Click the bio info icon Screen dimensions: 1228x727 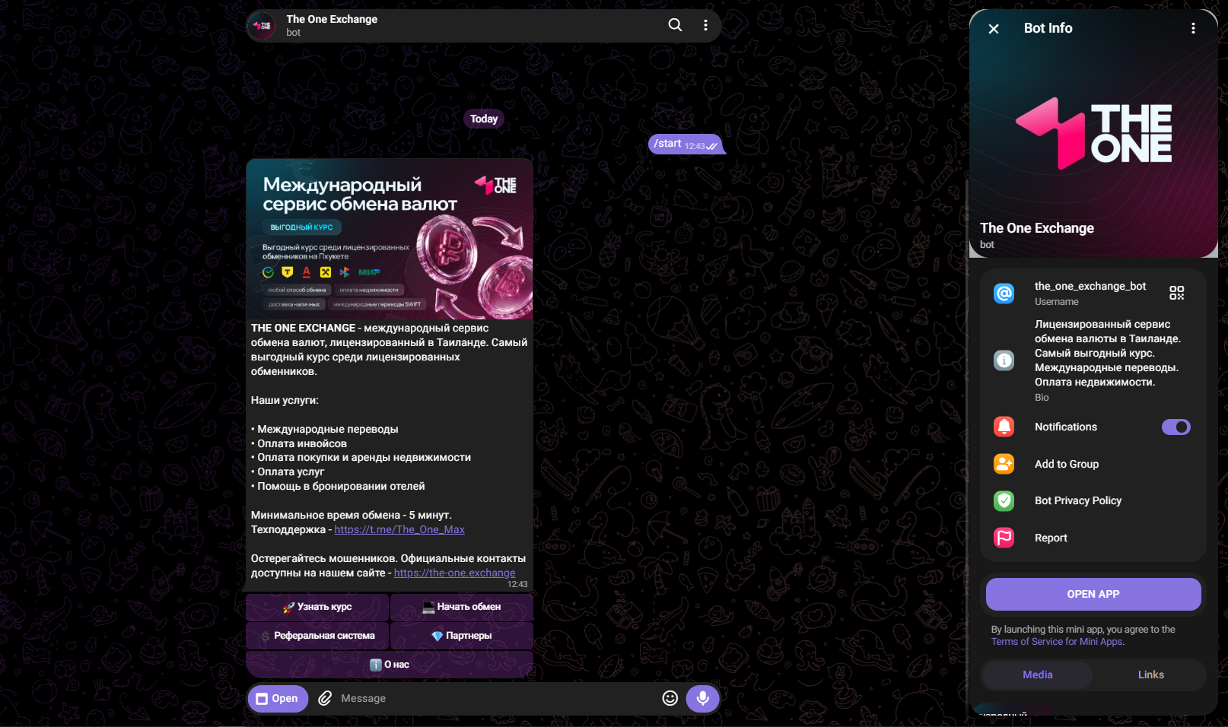pos(1004,360)
